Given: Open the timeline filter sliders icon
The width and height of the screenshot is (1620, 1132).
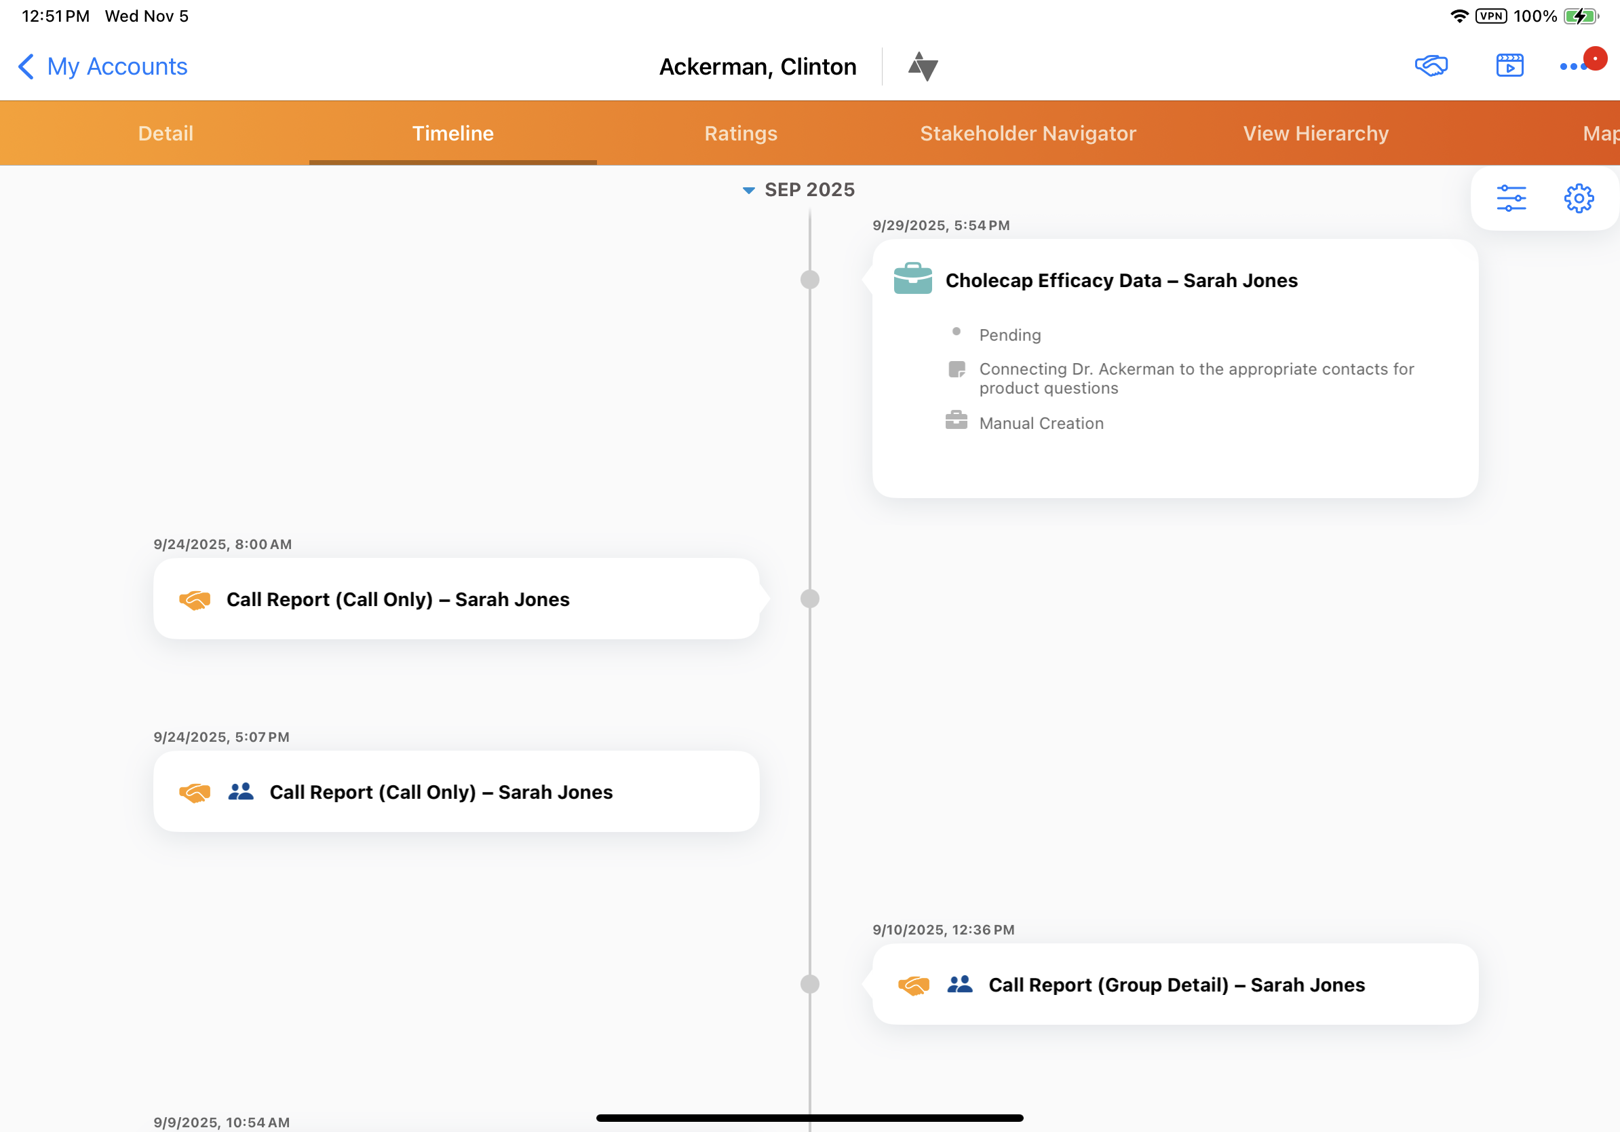Looking at the screenshot, I should [x=1511, y=198].
